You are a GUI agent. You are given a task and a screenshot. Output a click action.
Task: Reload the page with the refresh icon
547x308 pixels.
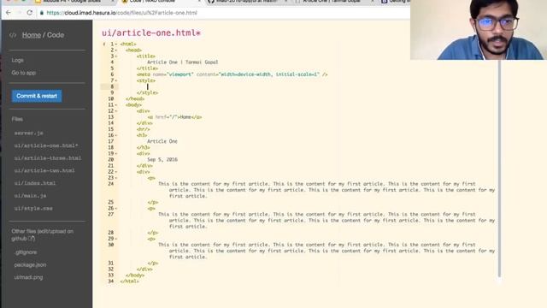click(x=30, y=13)
